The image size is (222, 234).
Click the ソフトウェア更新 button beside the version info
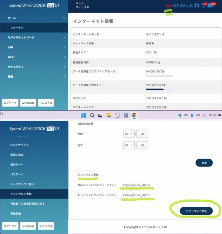coord(196,211)
